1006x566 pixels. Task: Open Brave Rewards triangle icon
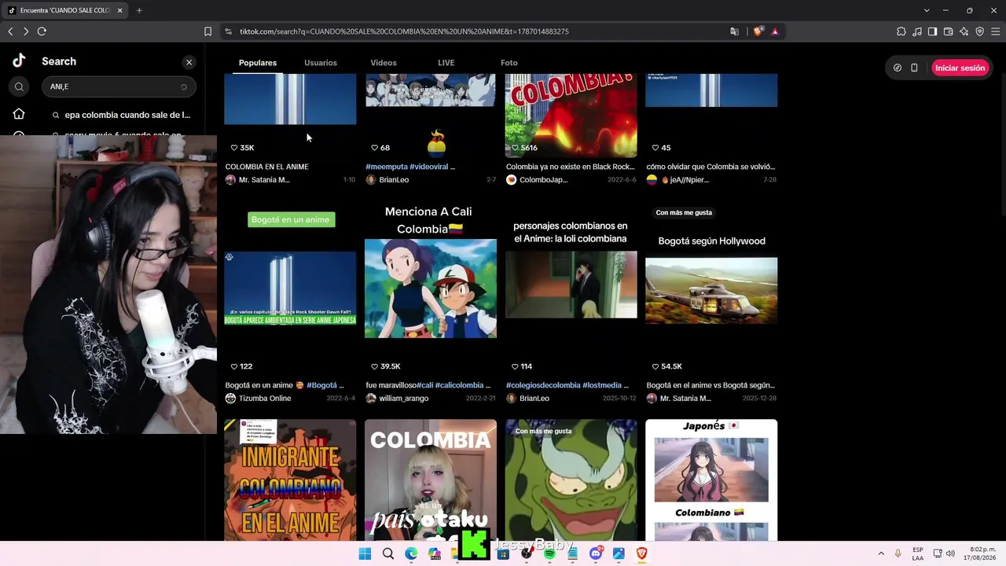pyautogui.click(x=775, y=31)
